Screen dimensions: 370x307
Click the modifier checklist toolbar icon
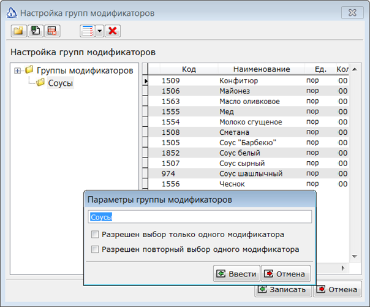[x=88, y=31]
